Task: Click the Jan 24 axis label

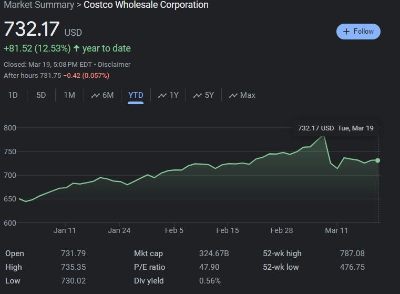Action: click(119, 230)
